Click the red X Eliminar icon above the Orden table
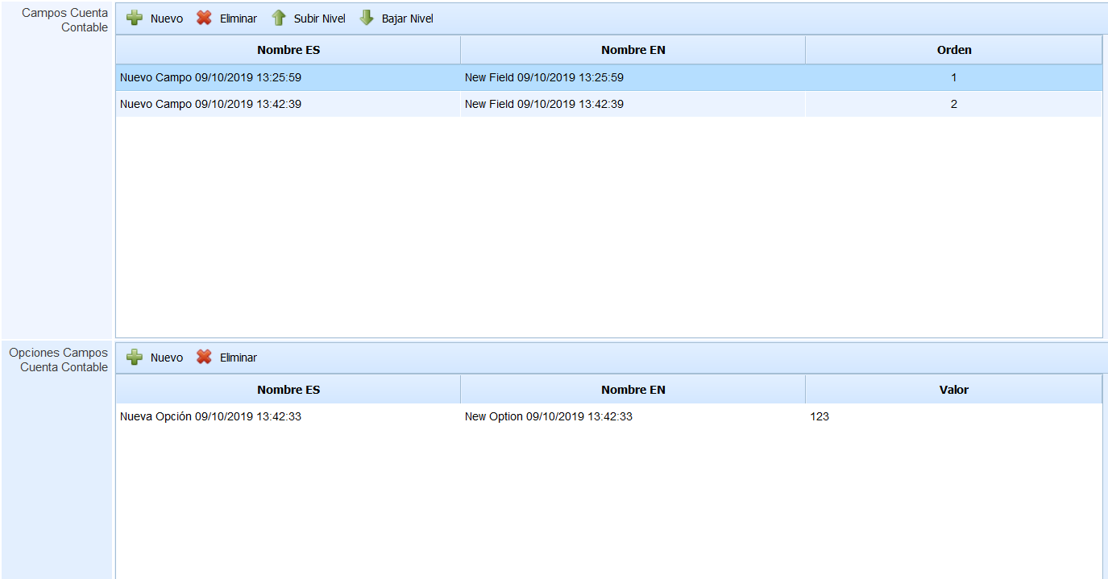The image size is (1108, 579). (204, 19)
